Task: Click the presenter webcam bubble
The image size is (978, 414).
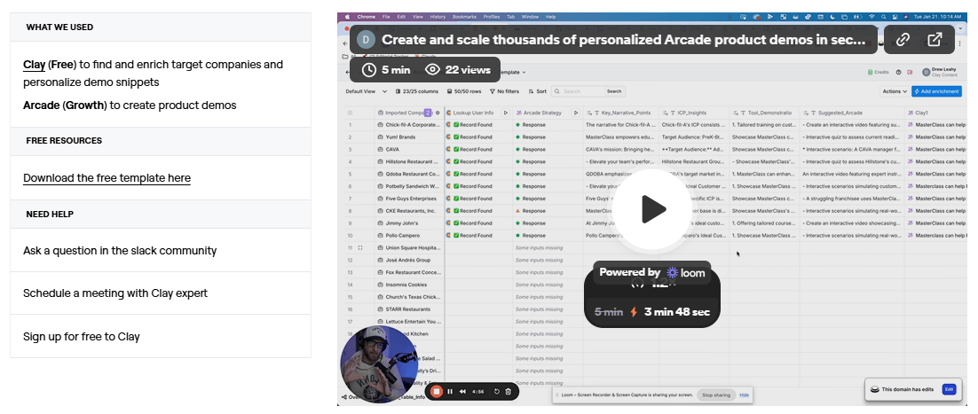Action: tap(379, 364)
